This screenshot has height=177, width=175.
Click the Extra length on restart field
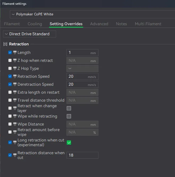[82, 92]
